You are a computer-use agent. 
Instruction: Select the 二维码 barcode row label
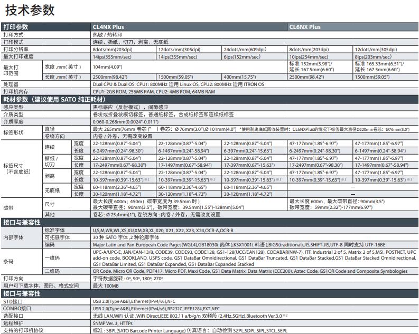52,271
